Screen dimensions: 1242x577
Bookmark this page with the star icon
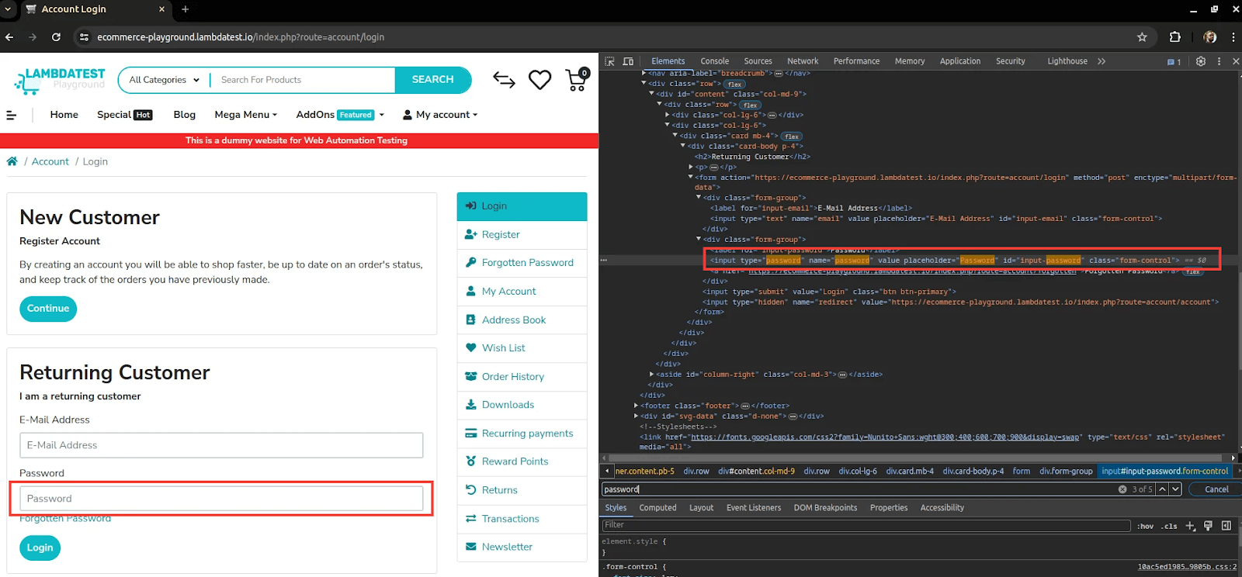[1142, 37]
